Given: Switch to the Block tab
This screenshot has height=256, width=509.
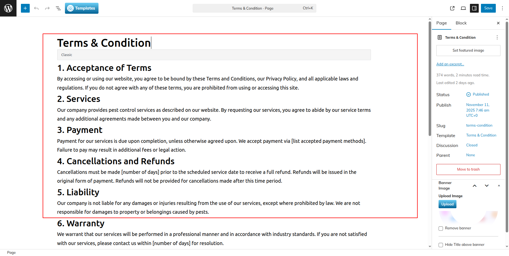Looking at the screenshot, I should (461, 23).
